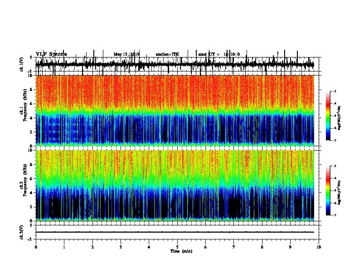The image size is (359, 277).
Task: Click the ch.1 color scale bar
Action: (328, 116)
